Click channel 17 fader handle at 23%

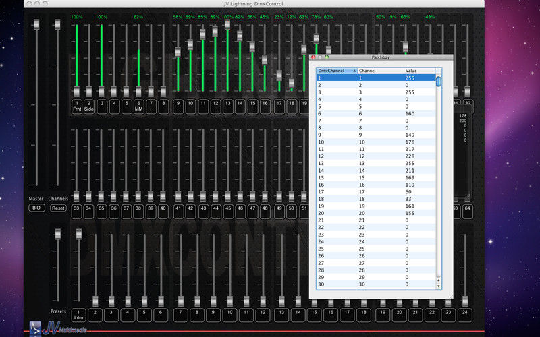click(279, 75)
